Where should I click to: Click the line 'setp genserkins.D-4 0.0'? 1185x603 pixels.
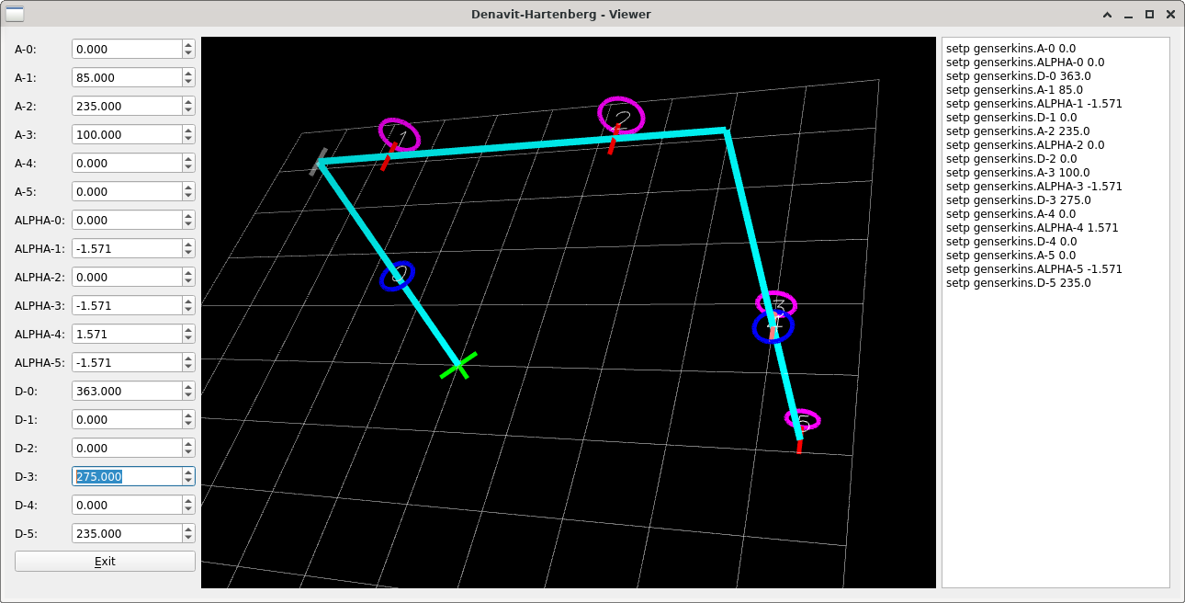pyautogui.click(x=1011, y=242)
